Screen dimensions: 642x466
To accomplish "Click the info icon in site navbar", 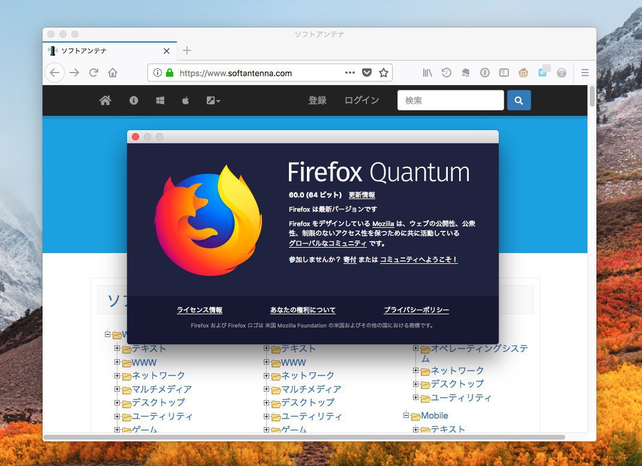I will 134,100.
